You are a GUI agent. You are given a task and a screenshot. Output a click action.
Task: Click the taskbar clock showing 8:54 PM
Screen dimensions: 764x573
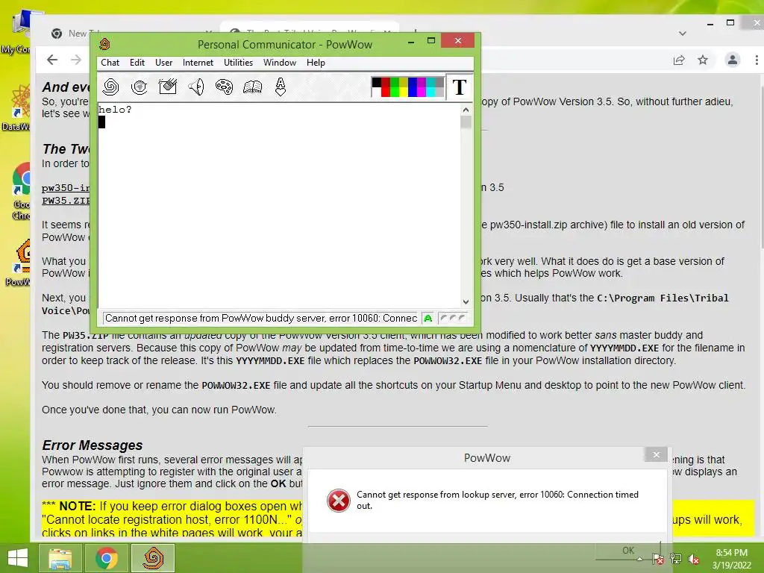coord(732,559)
